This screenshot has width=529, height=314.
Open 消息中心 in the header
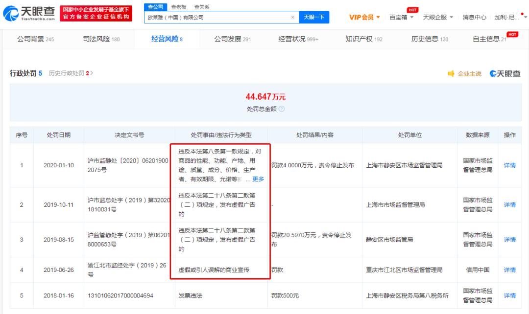[x=474, y=17]
